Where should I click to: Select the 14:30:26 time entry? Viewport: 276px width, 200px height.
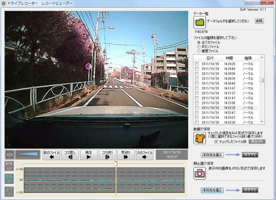pos(230,78)
